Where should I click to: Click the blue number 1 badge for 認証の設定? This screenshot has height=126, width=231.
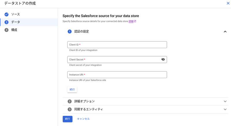tap(70, 31)
